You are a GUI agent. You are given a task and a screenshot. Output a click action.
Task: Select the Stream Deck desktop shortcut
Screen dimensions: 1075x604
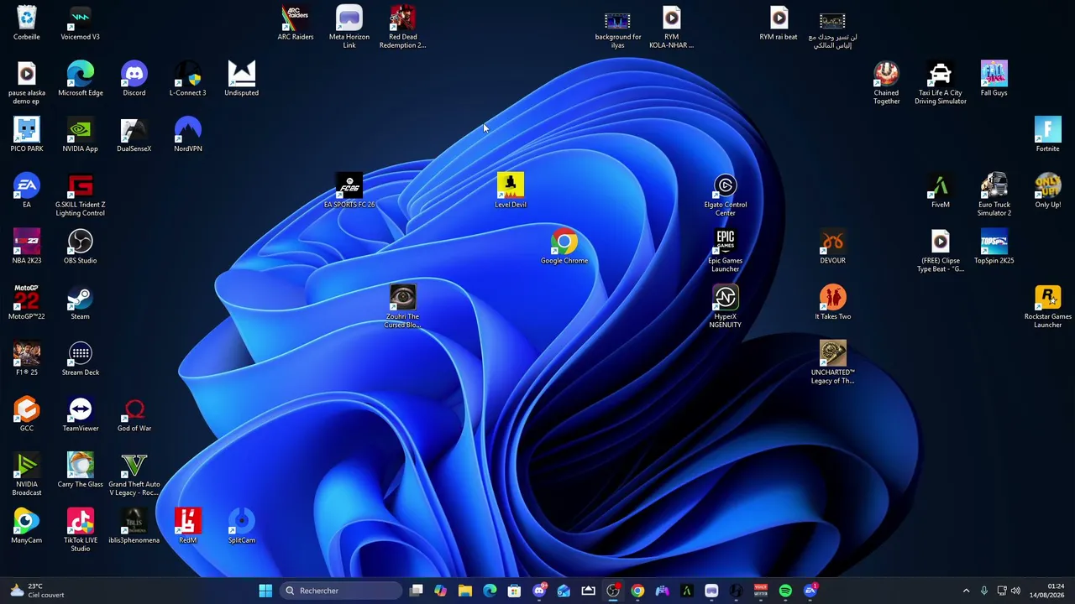click(81, 359)
